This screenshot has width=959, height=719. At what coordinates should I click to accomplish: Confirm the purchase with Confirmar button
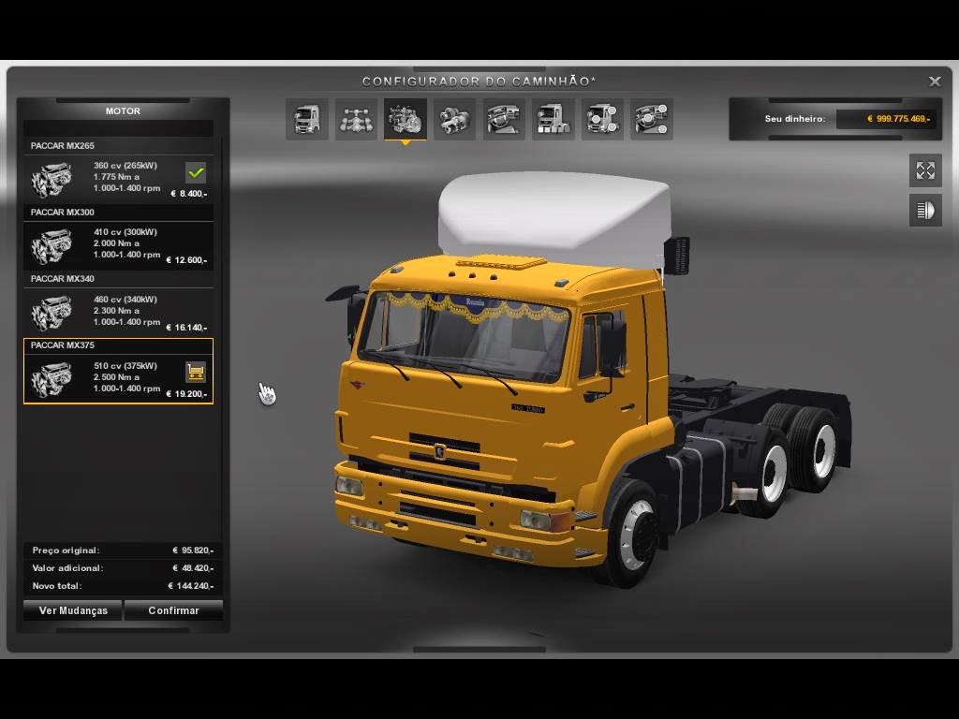[x=173, y=610]
